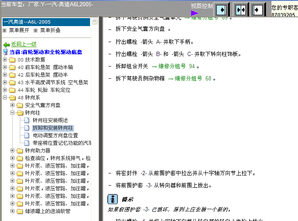Image resolution: width=298 pixels, height=221 pixels.
Task: Expand the 44 车轮 轮胎 node
Action: (5, 90)
